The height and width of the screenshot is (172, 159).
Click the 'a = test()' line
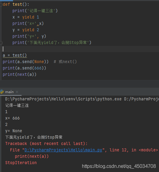(x=15, y=56)
